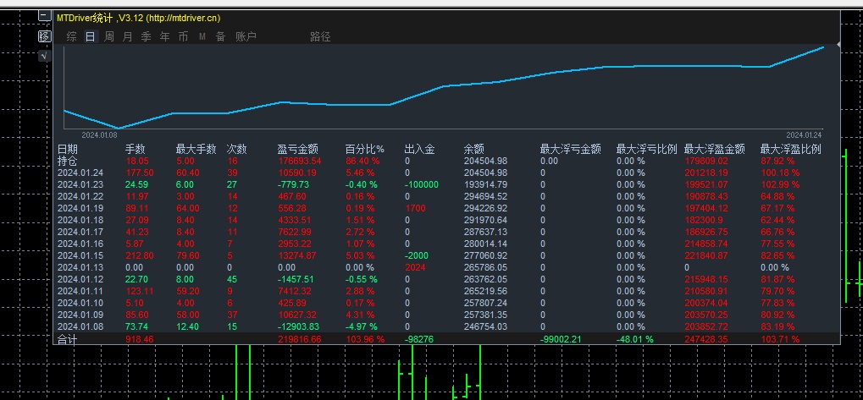863x400 pixels.
Task: Click the -48.01 % drawdown ratio
Action: click(634, 340)
